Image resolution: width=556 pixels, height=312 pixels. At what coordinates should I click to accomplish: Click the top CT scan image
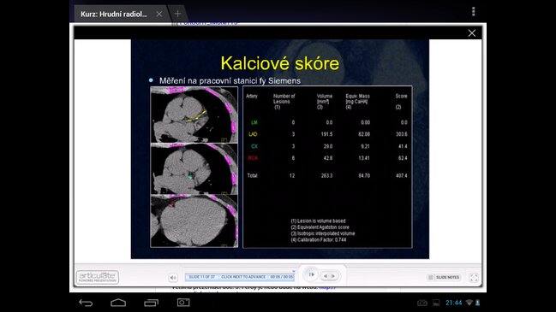(194, 115)
